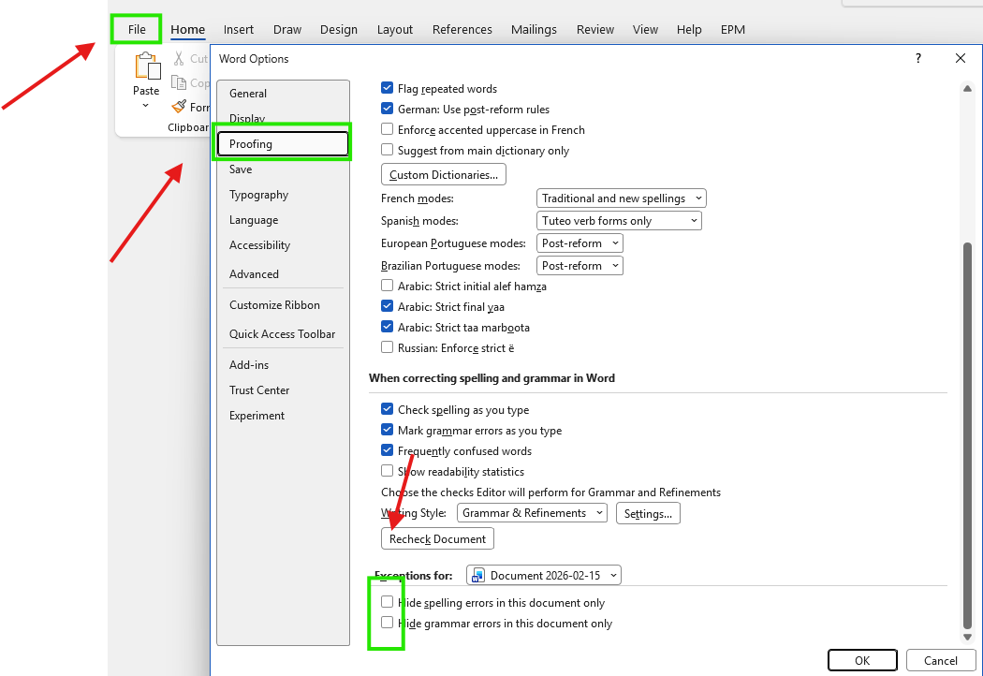
Task: Select Proofing options category
Action: 283,144
